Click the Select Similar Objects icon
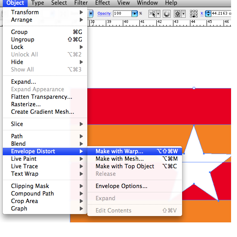 pyautogui.click(x=152, y=14)
